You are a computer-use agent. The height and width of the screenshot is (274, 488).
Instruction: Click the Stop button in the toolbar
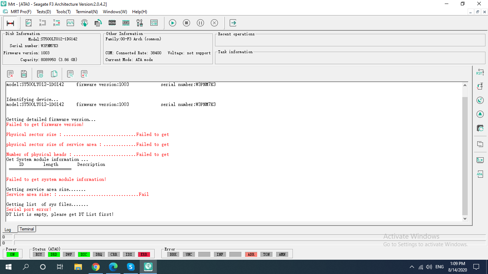186,23
